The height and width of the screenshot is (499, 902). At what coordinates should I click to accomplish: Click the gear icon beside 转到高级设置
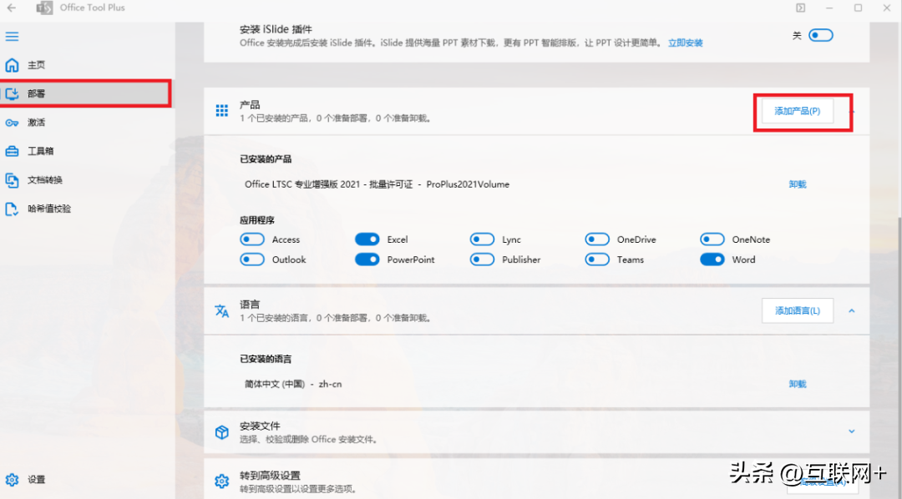[222, 481]
